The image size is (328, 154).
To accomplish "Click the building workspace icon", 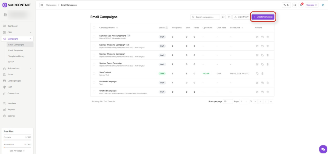I will tap(5, 15).
